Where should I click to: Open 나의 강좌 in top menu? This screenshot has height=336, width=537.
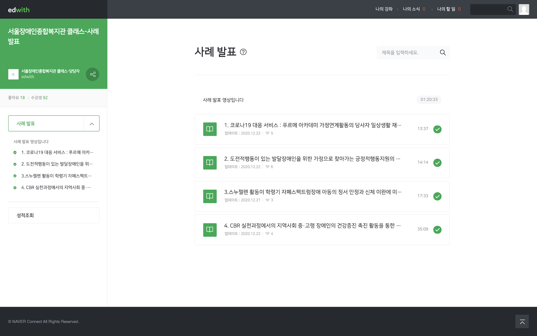click(384, 9)
